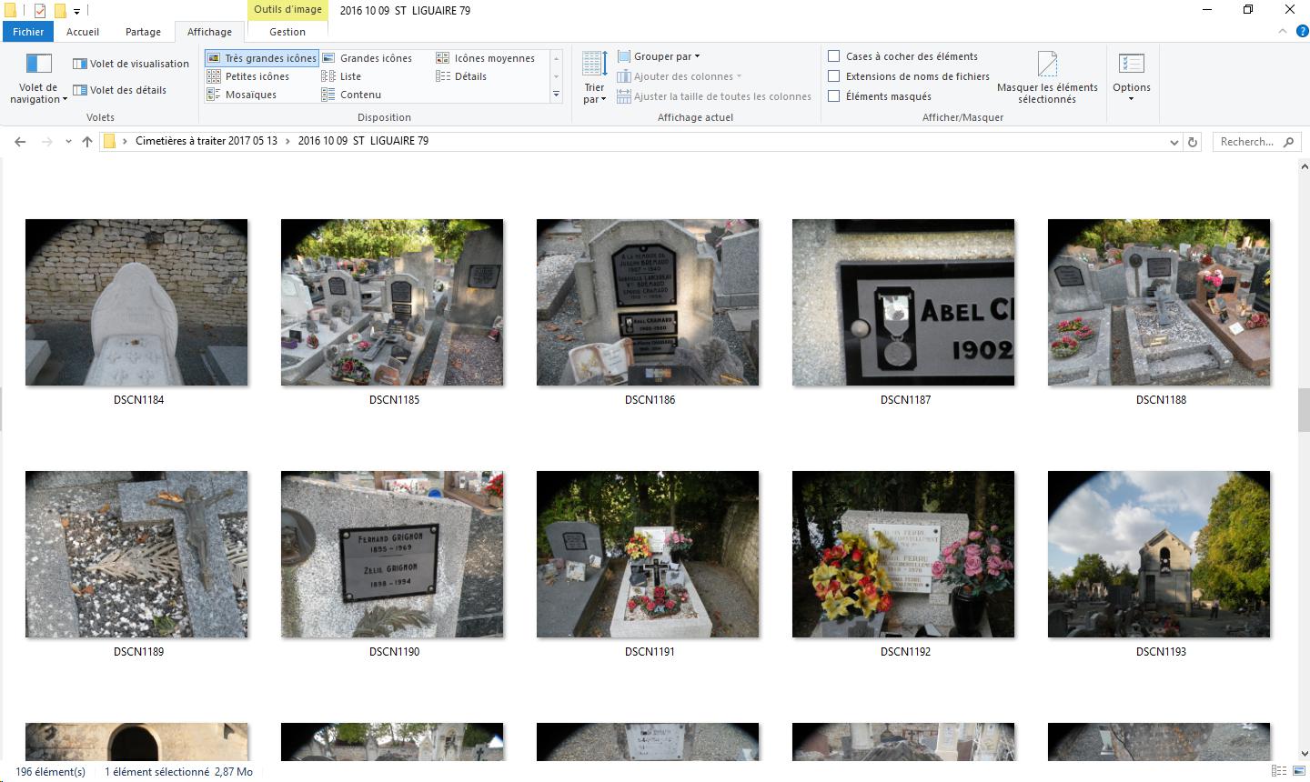Open the Fichier menu tab

tap(28, 32)
